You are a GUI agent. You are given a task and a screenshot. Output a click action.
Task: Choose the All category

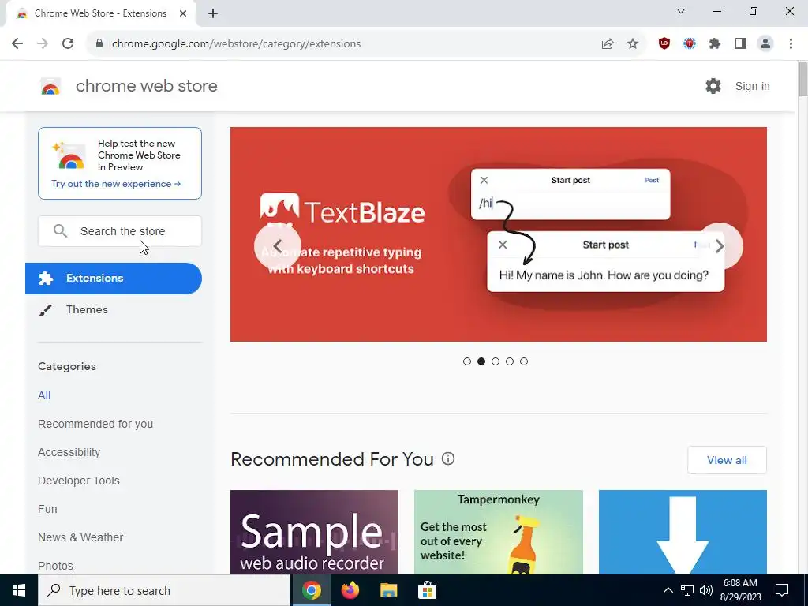point(44,395)
